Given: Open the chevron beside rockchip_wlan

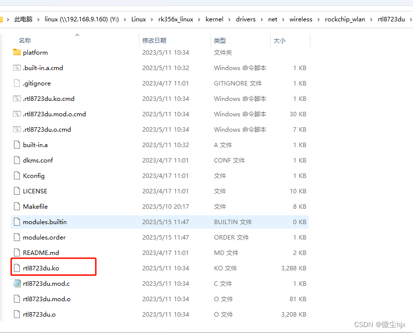Looking at the screenshot, I should pos(371,19).
